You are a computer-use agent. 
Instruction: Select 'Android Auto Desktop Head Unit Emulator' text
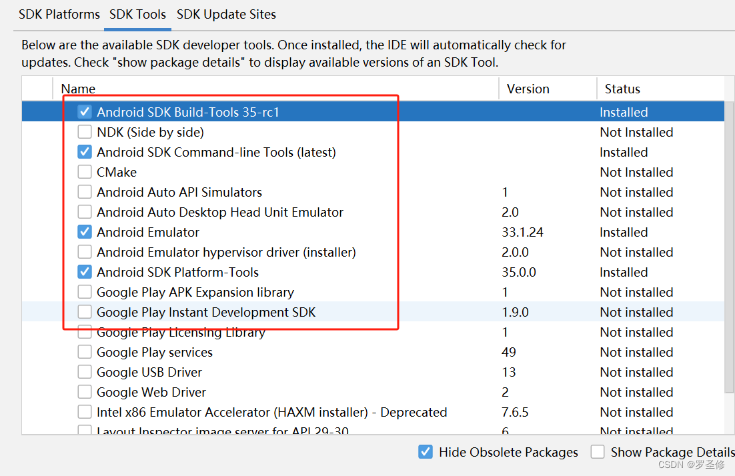tap(220, 212)
